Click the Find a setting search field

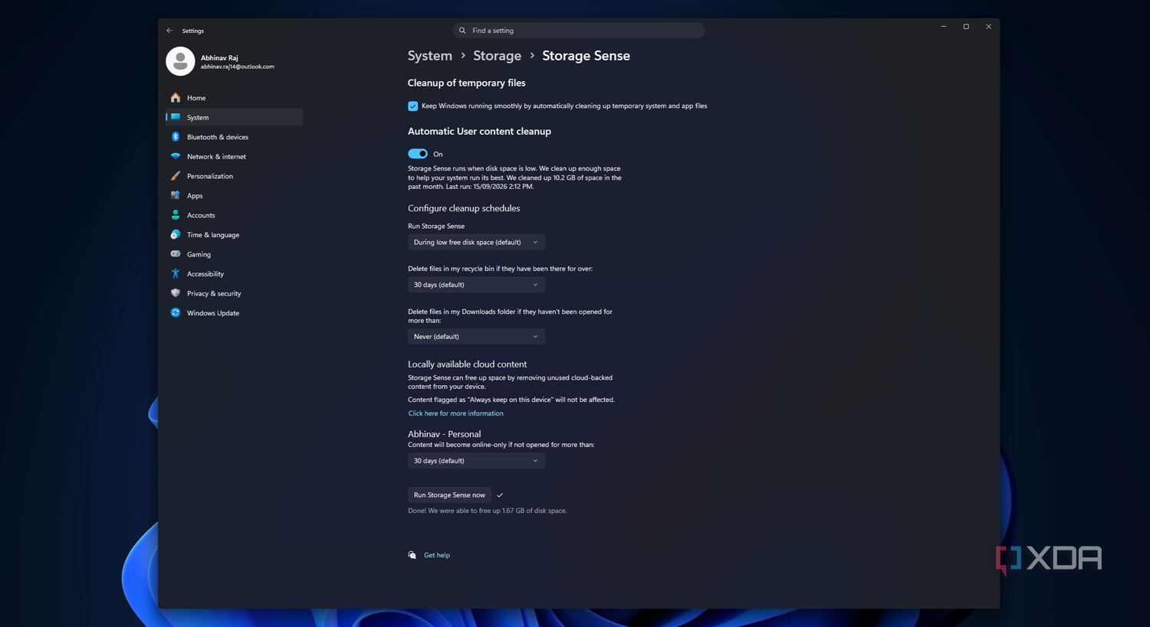pyautogui.click(x=579, y=31)
